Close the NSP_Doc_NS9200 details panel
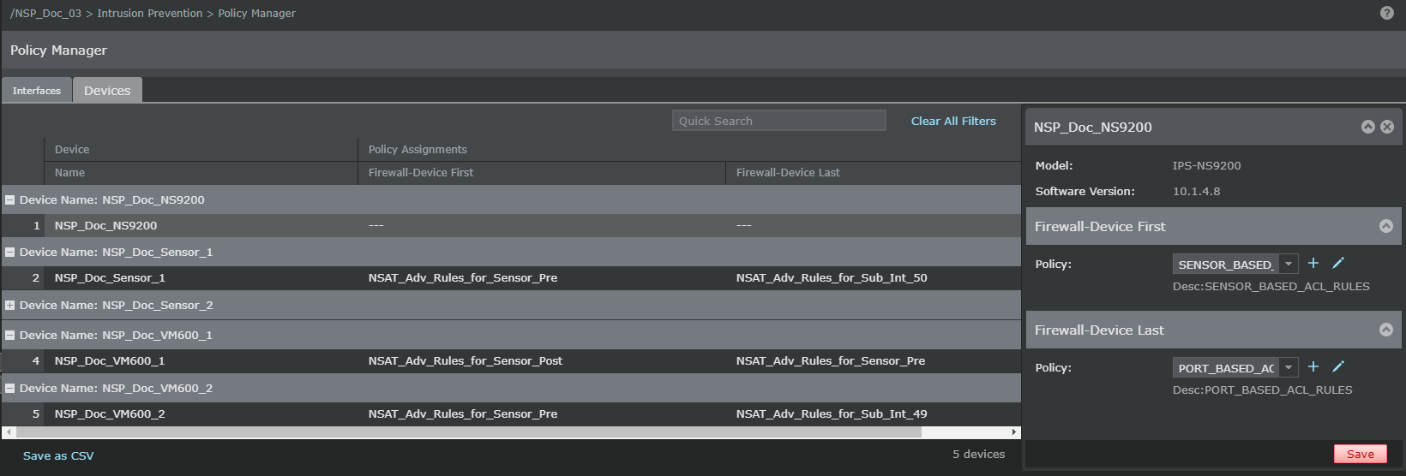The height and width of the screenshot is (476, 1406). [1387, 127]
